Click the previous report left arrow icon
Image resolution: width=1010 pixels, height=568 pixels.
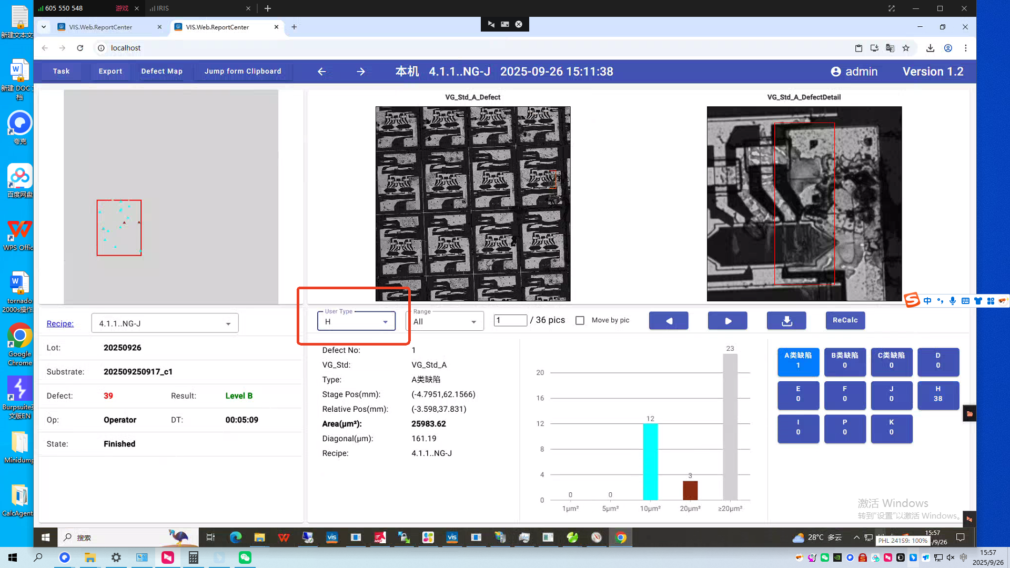coord(322,72)
